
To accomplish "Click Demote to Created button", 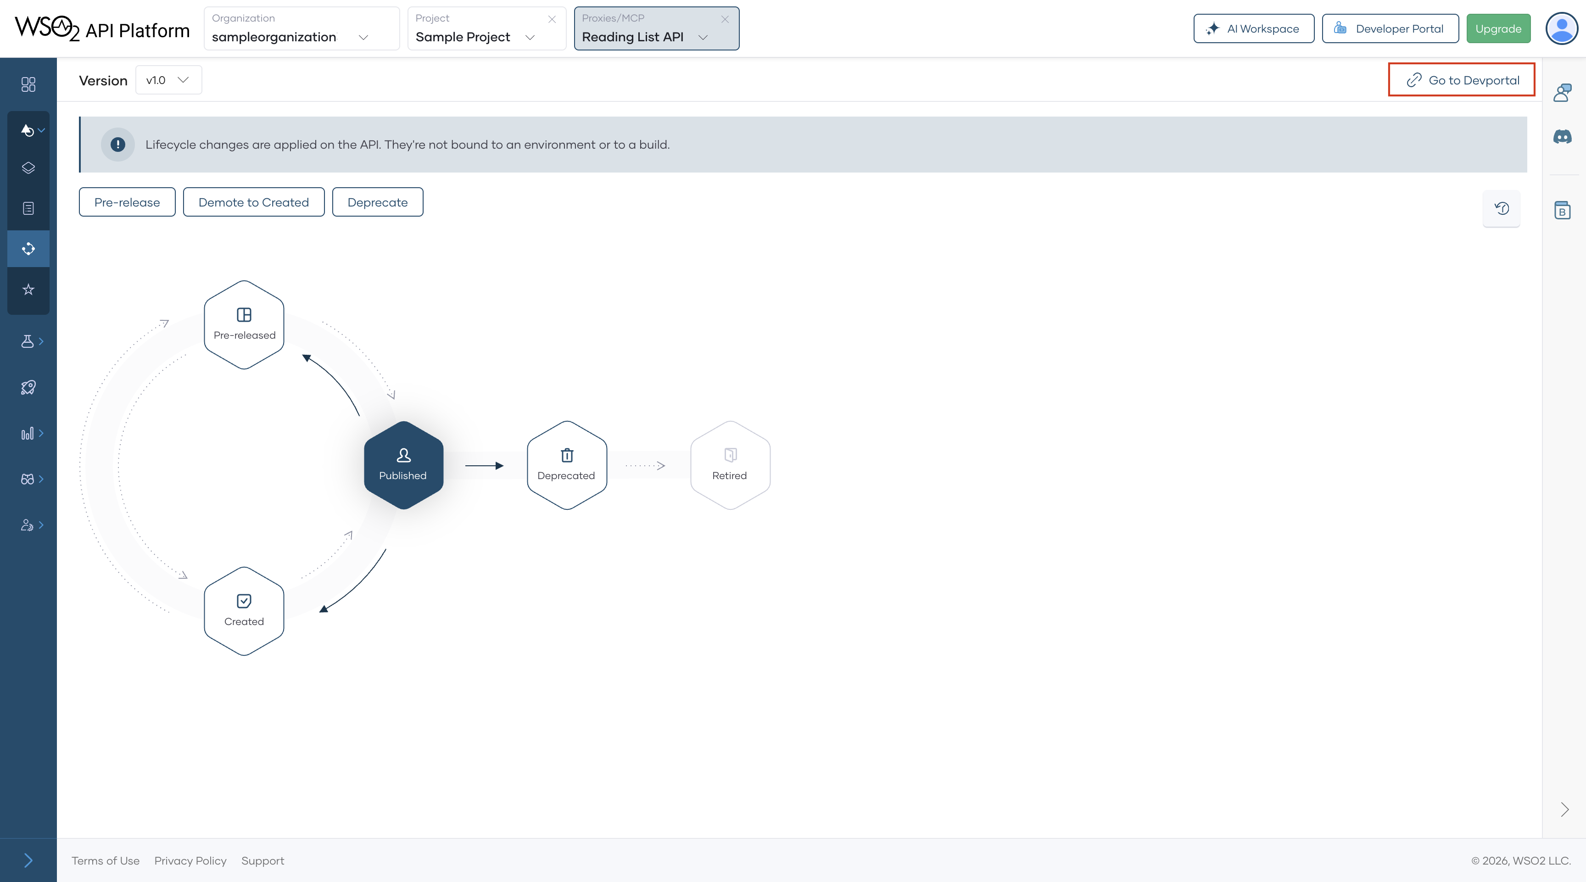I will point(253,202).
